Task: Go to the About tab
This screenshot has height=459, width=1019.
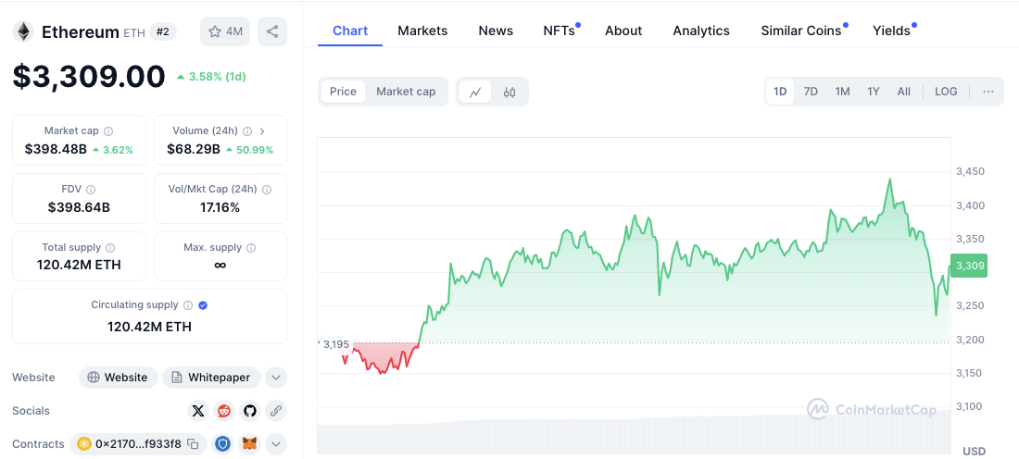Action: (623, 31)
